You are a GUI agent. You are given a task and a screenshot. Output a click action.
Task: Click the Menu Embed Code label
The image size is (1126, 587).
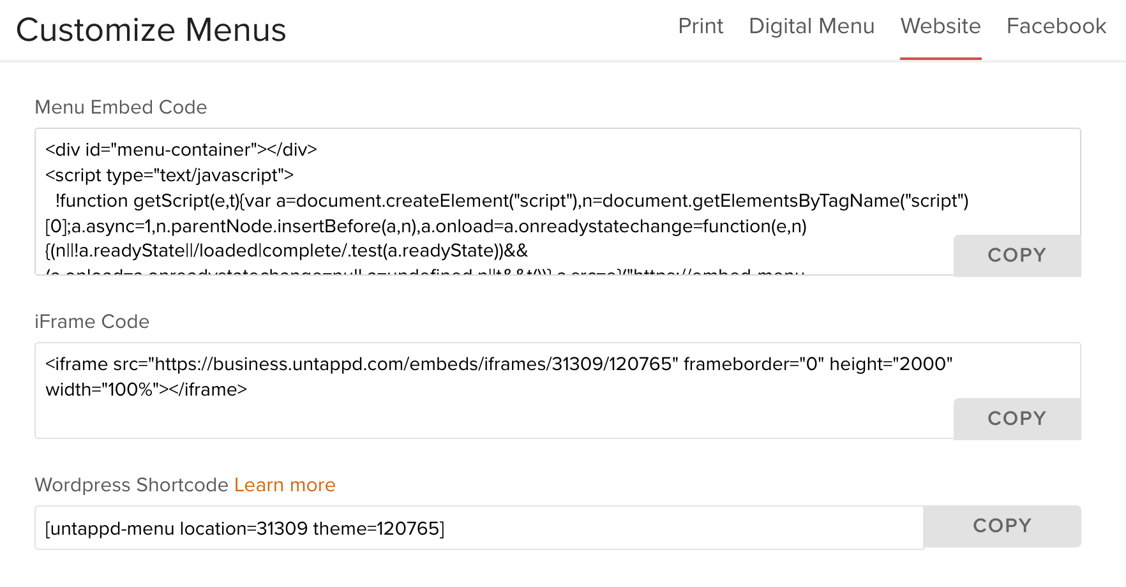coord(121,107)
